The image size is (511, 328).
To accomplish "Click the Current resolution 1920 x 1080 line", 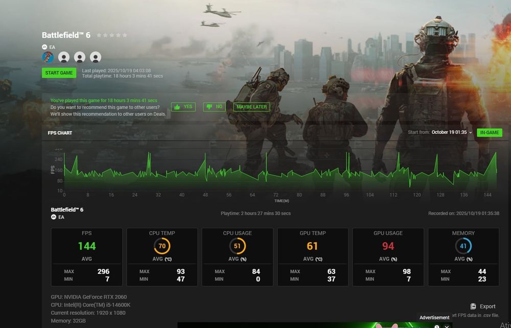I will point(88,313).
